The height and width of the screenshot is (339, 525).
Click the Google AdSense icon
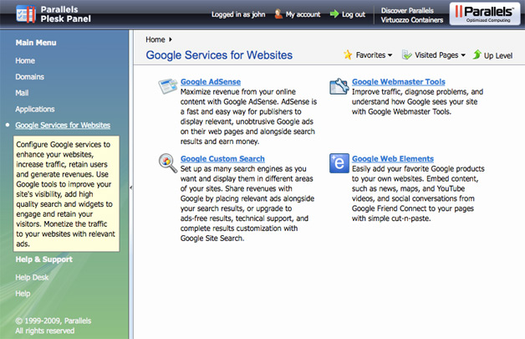[x=168, y=86]
